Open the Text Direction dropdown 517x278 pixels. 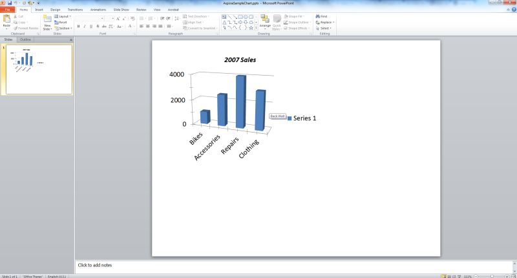(196, 16)
